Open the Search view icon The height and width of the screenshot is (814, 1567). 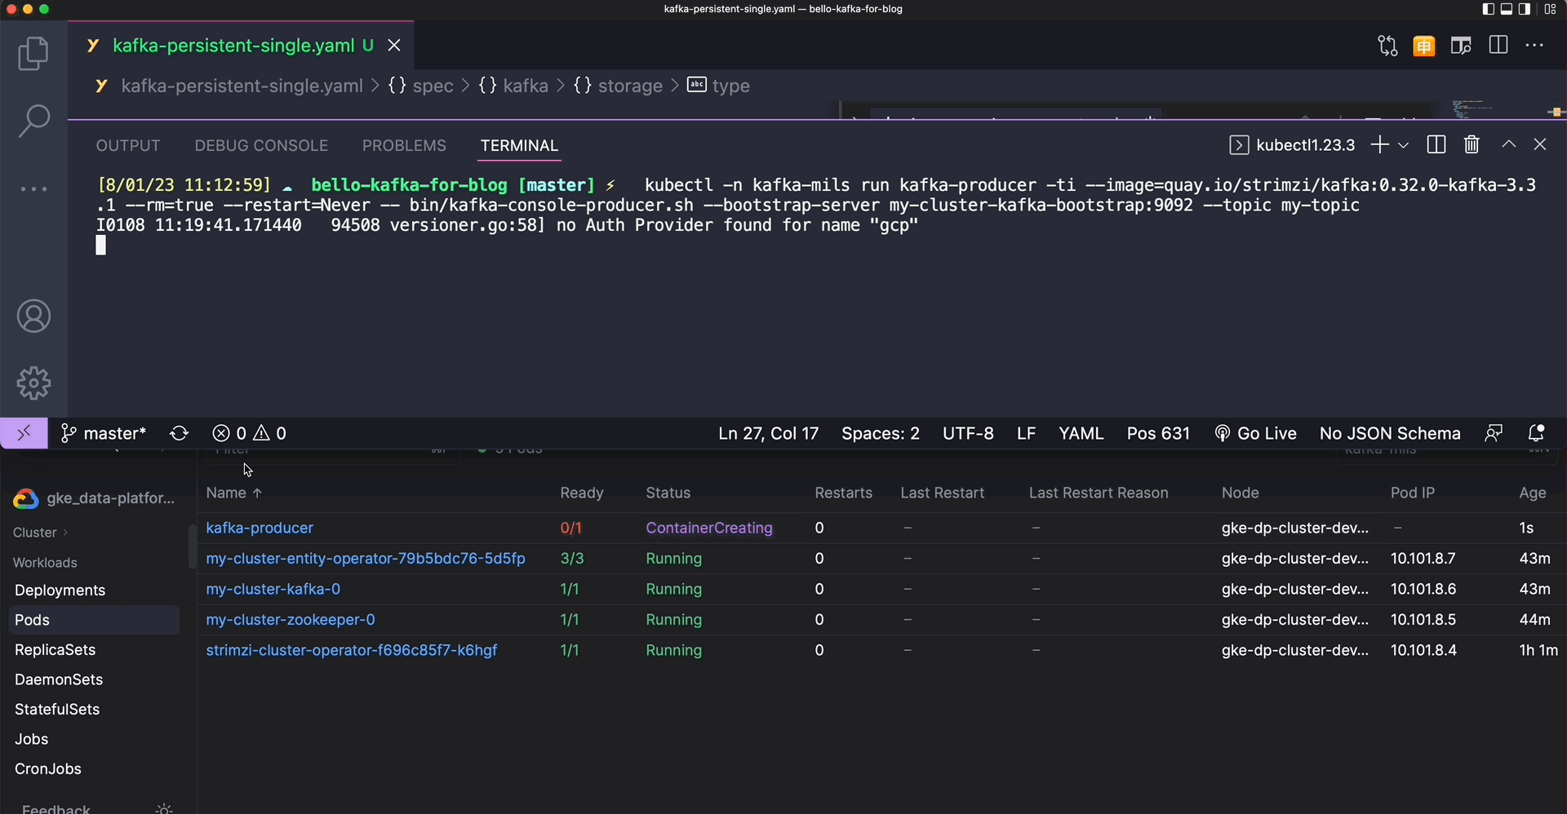pos(33,121)
